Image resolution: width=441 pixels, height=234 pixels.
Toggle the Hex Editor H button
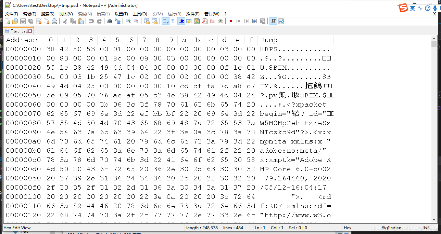point(273,21)
